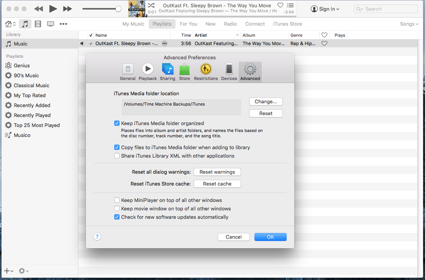The image size is (425, 280).
Task: Open the Restrictions preferences pane
Action: (206, 72)
